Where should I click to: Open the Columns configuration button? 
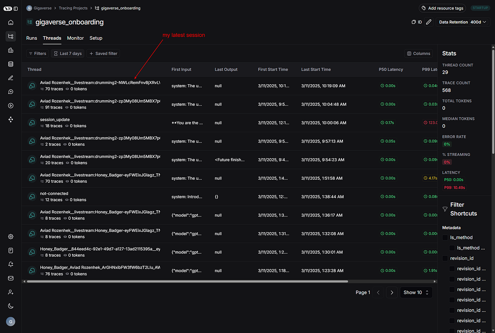click(418, 53)
